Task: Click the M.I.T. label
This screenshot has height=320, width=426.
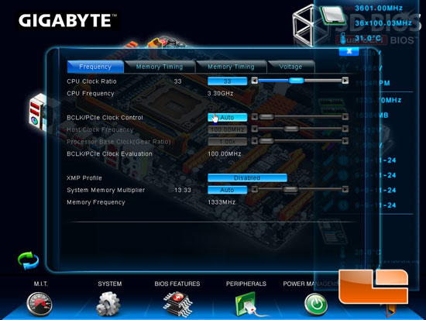Action: 41,284
